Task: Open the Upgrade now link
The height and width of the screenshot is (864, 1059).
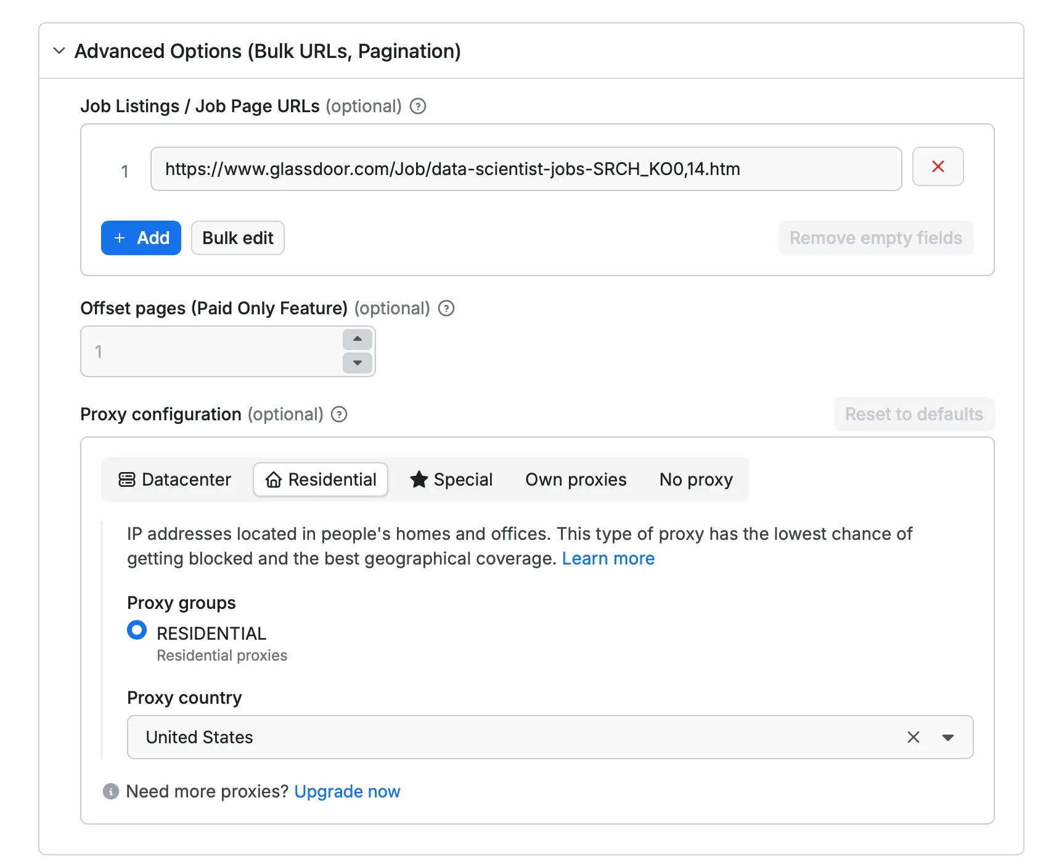Action: 347,791
